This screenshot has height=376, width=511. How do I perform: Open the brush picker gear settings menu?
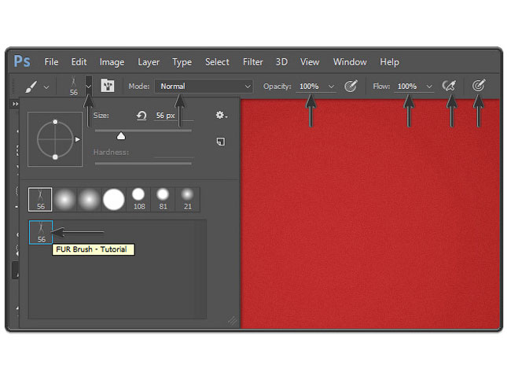point(221,115)
